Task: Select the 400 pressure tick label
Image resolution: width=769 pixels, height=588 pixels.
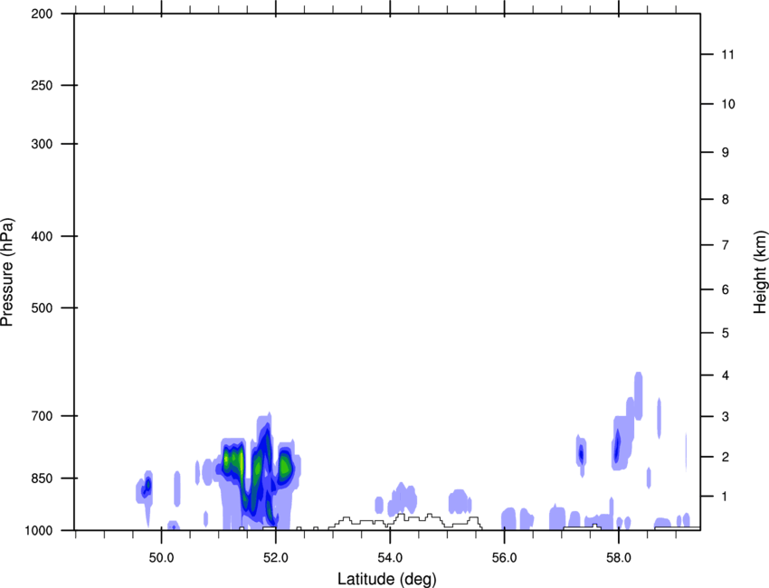Action: click(x=42, y=236)
